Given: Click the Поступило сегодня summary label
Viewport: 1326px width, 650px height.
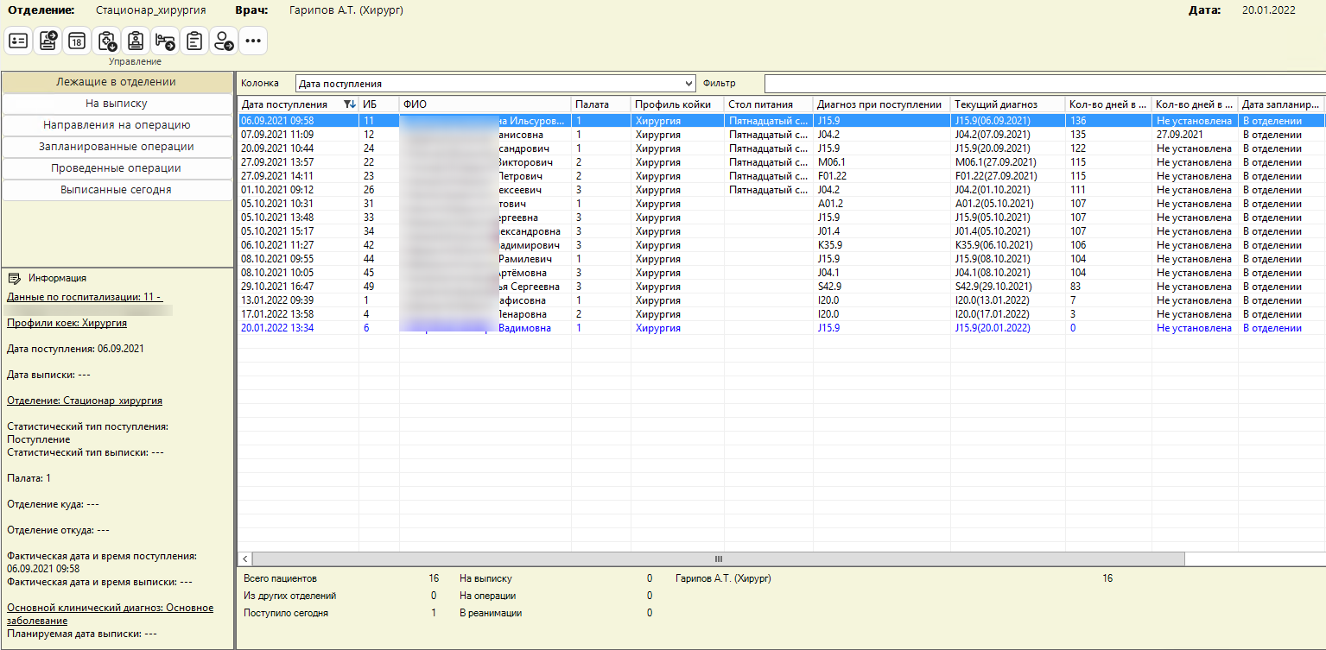Looking at the screenshot, I should (286, 613).
